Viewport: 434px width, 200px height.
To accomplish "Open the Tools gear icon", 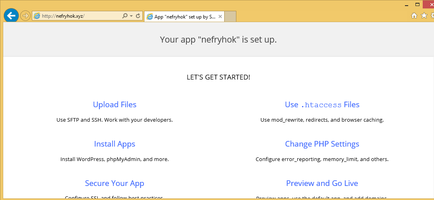I will [x=432, y=15].
